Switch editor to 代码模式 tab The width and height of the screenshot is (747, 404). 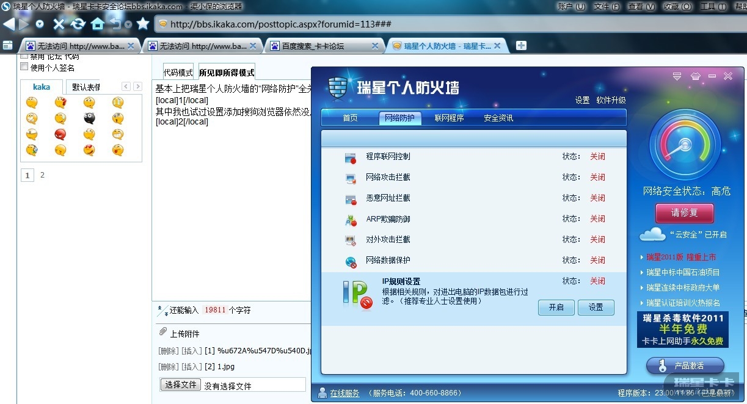pos(178,72)
